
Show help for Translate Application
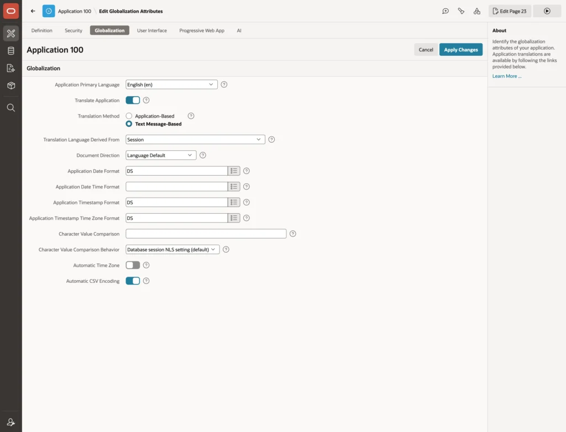coord(146,101)
